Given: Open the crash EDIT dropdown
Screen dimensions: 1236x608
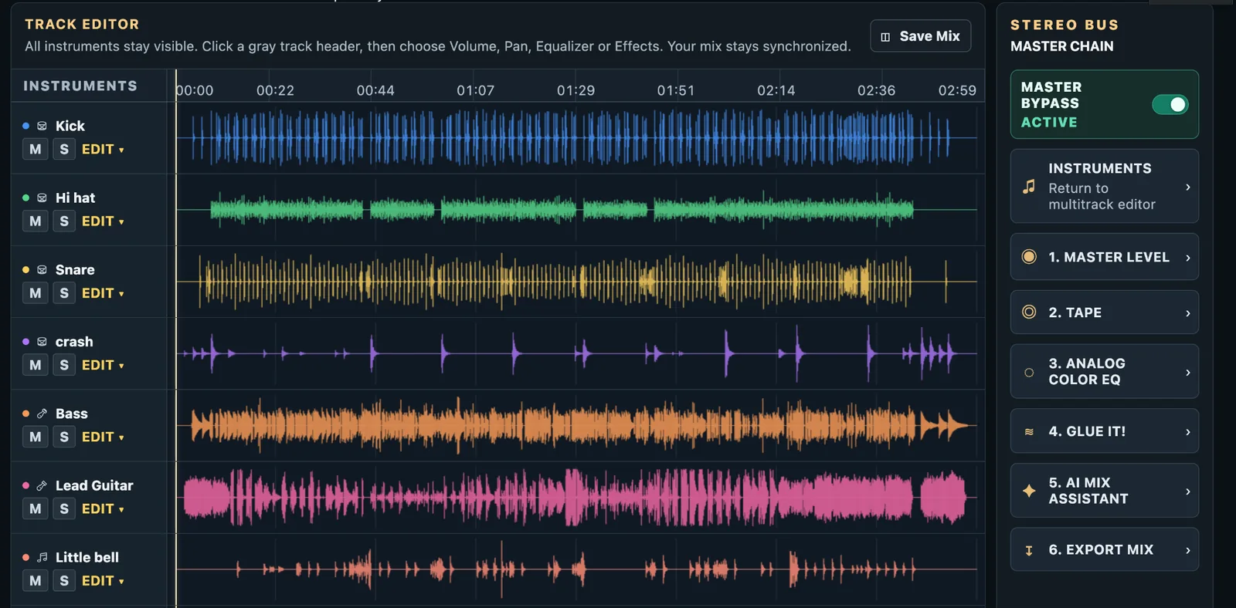Looking at the screenshot, I should point(103,364).
